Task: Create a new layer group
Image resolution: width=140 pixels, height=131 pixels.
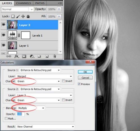Action: coord(39,56)
